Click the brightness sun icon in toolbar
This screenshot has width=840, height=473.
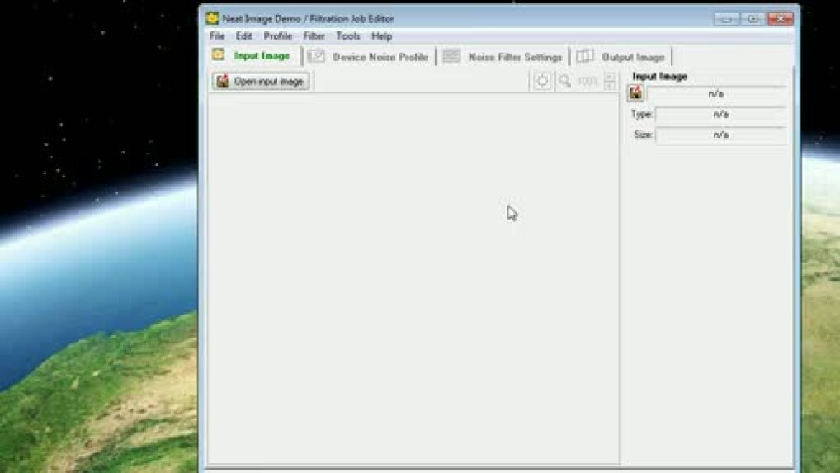pyautogui.click(x=542, y=81)
